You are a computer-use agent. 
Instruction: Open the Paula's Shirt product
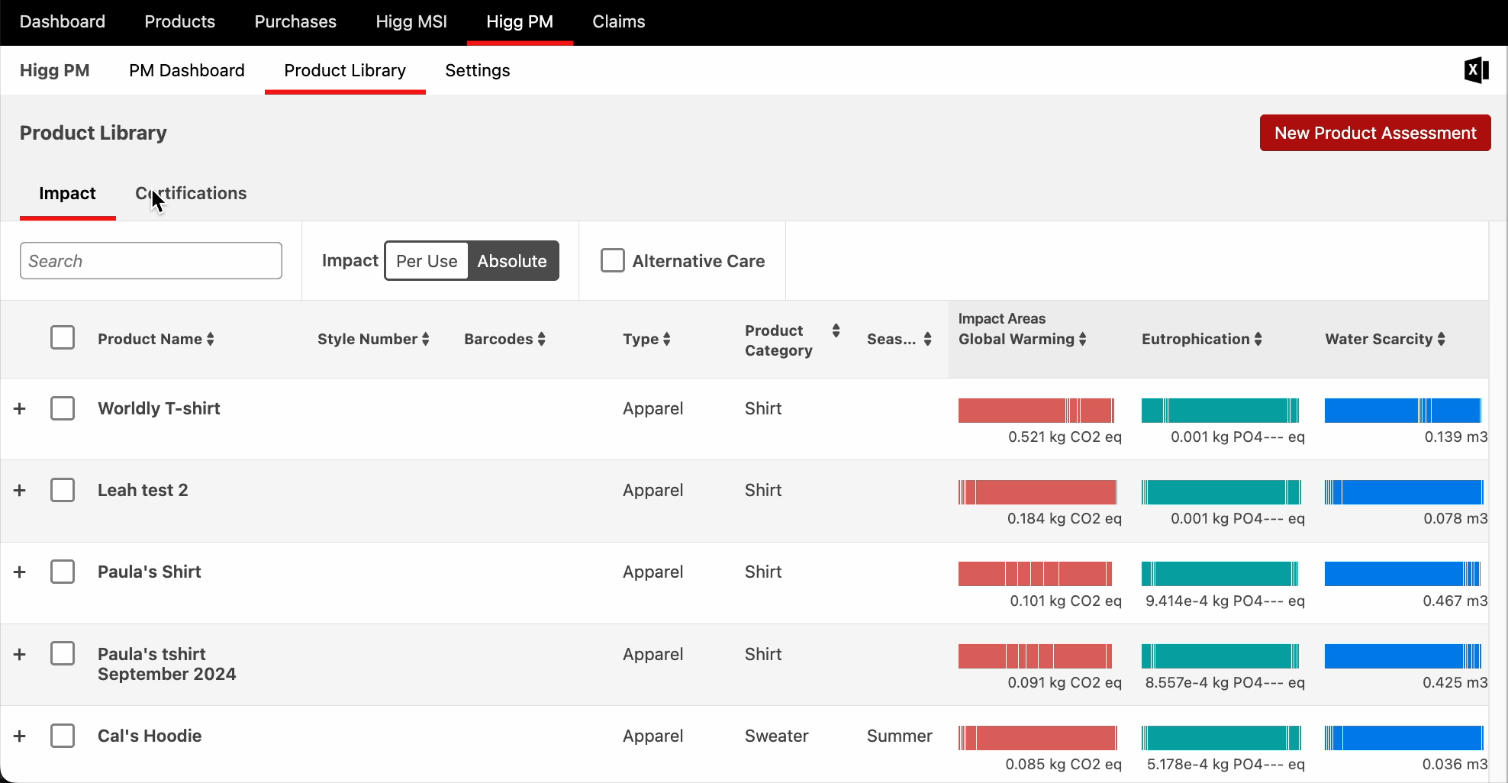click(150, 572)
